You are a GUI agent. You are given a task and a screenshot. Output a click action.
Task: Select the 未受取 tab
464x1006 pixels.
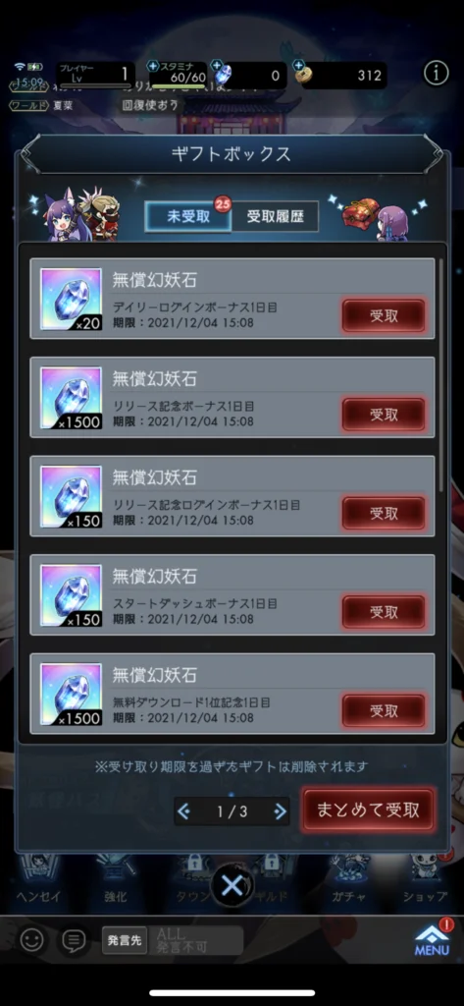pyautogui.click(x=188, y=216)
